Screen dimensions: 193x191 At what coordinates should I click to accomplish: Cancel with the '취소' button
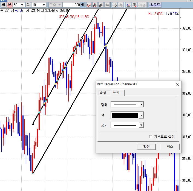[x=170, y=147]
